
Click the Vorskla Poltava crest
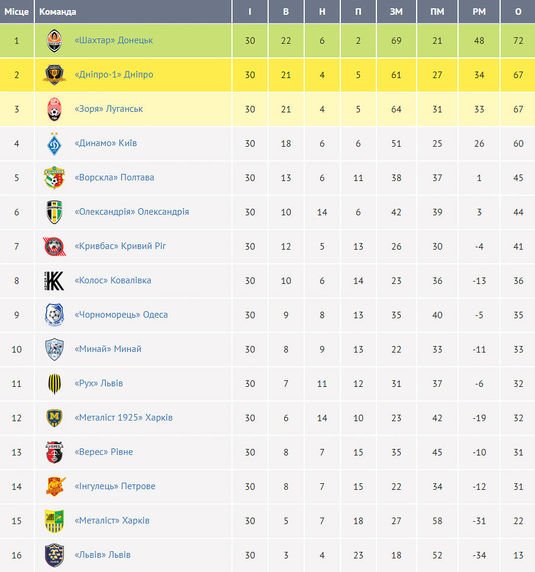[54, 177]
